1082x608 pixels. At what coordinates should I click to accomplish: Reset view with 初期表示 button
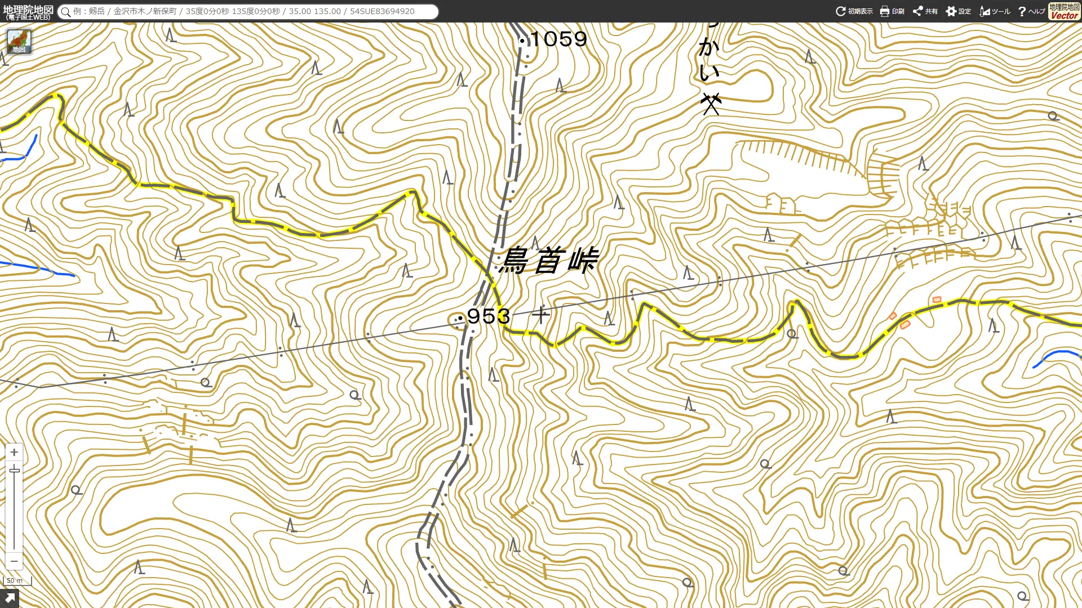pos(854,11)
